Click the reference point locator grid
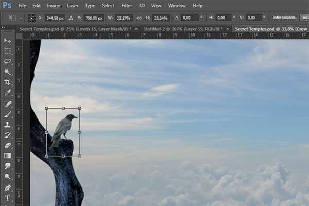Viewport: 309px width, 206px height. tap(31, 18)
